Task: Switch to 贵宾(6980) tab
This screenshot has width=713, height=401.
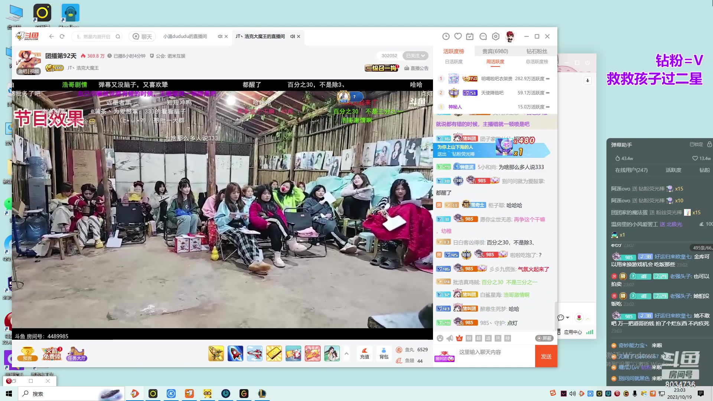Action: point(495,51)
